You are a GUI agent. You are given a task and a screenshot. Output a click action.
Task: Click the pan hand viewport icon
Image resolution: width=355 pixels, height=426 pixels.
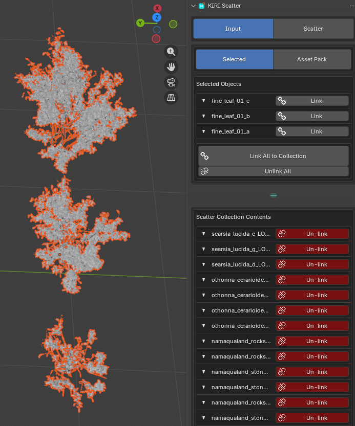point(171,67)
